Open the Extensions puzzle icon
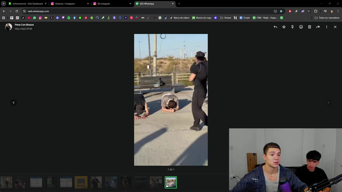 point(316,11)
